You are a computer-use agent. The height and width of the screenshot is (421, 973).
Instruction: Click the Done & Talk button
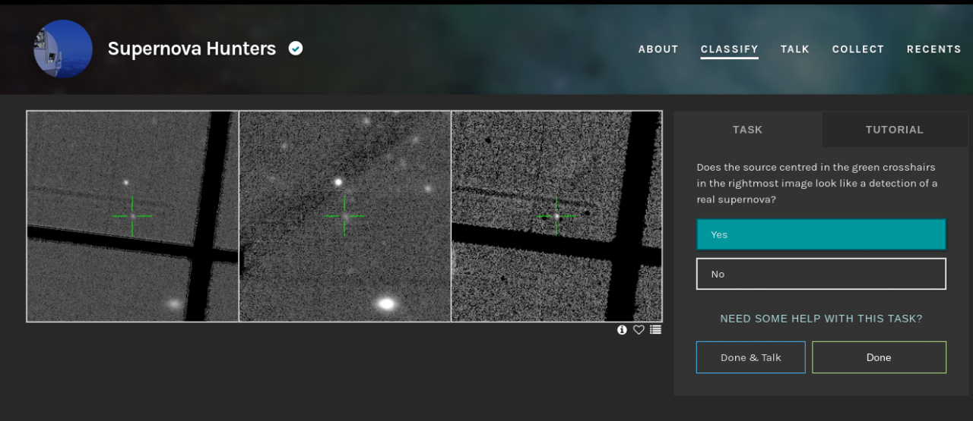(x=750, y=357)
